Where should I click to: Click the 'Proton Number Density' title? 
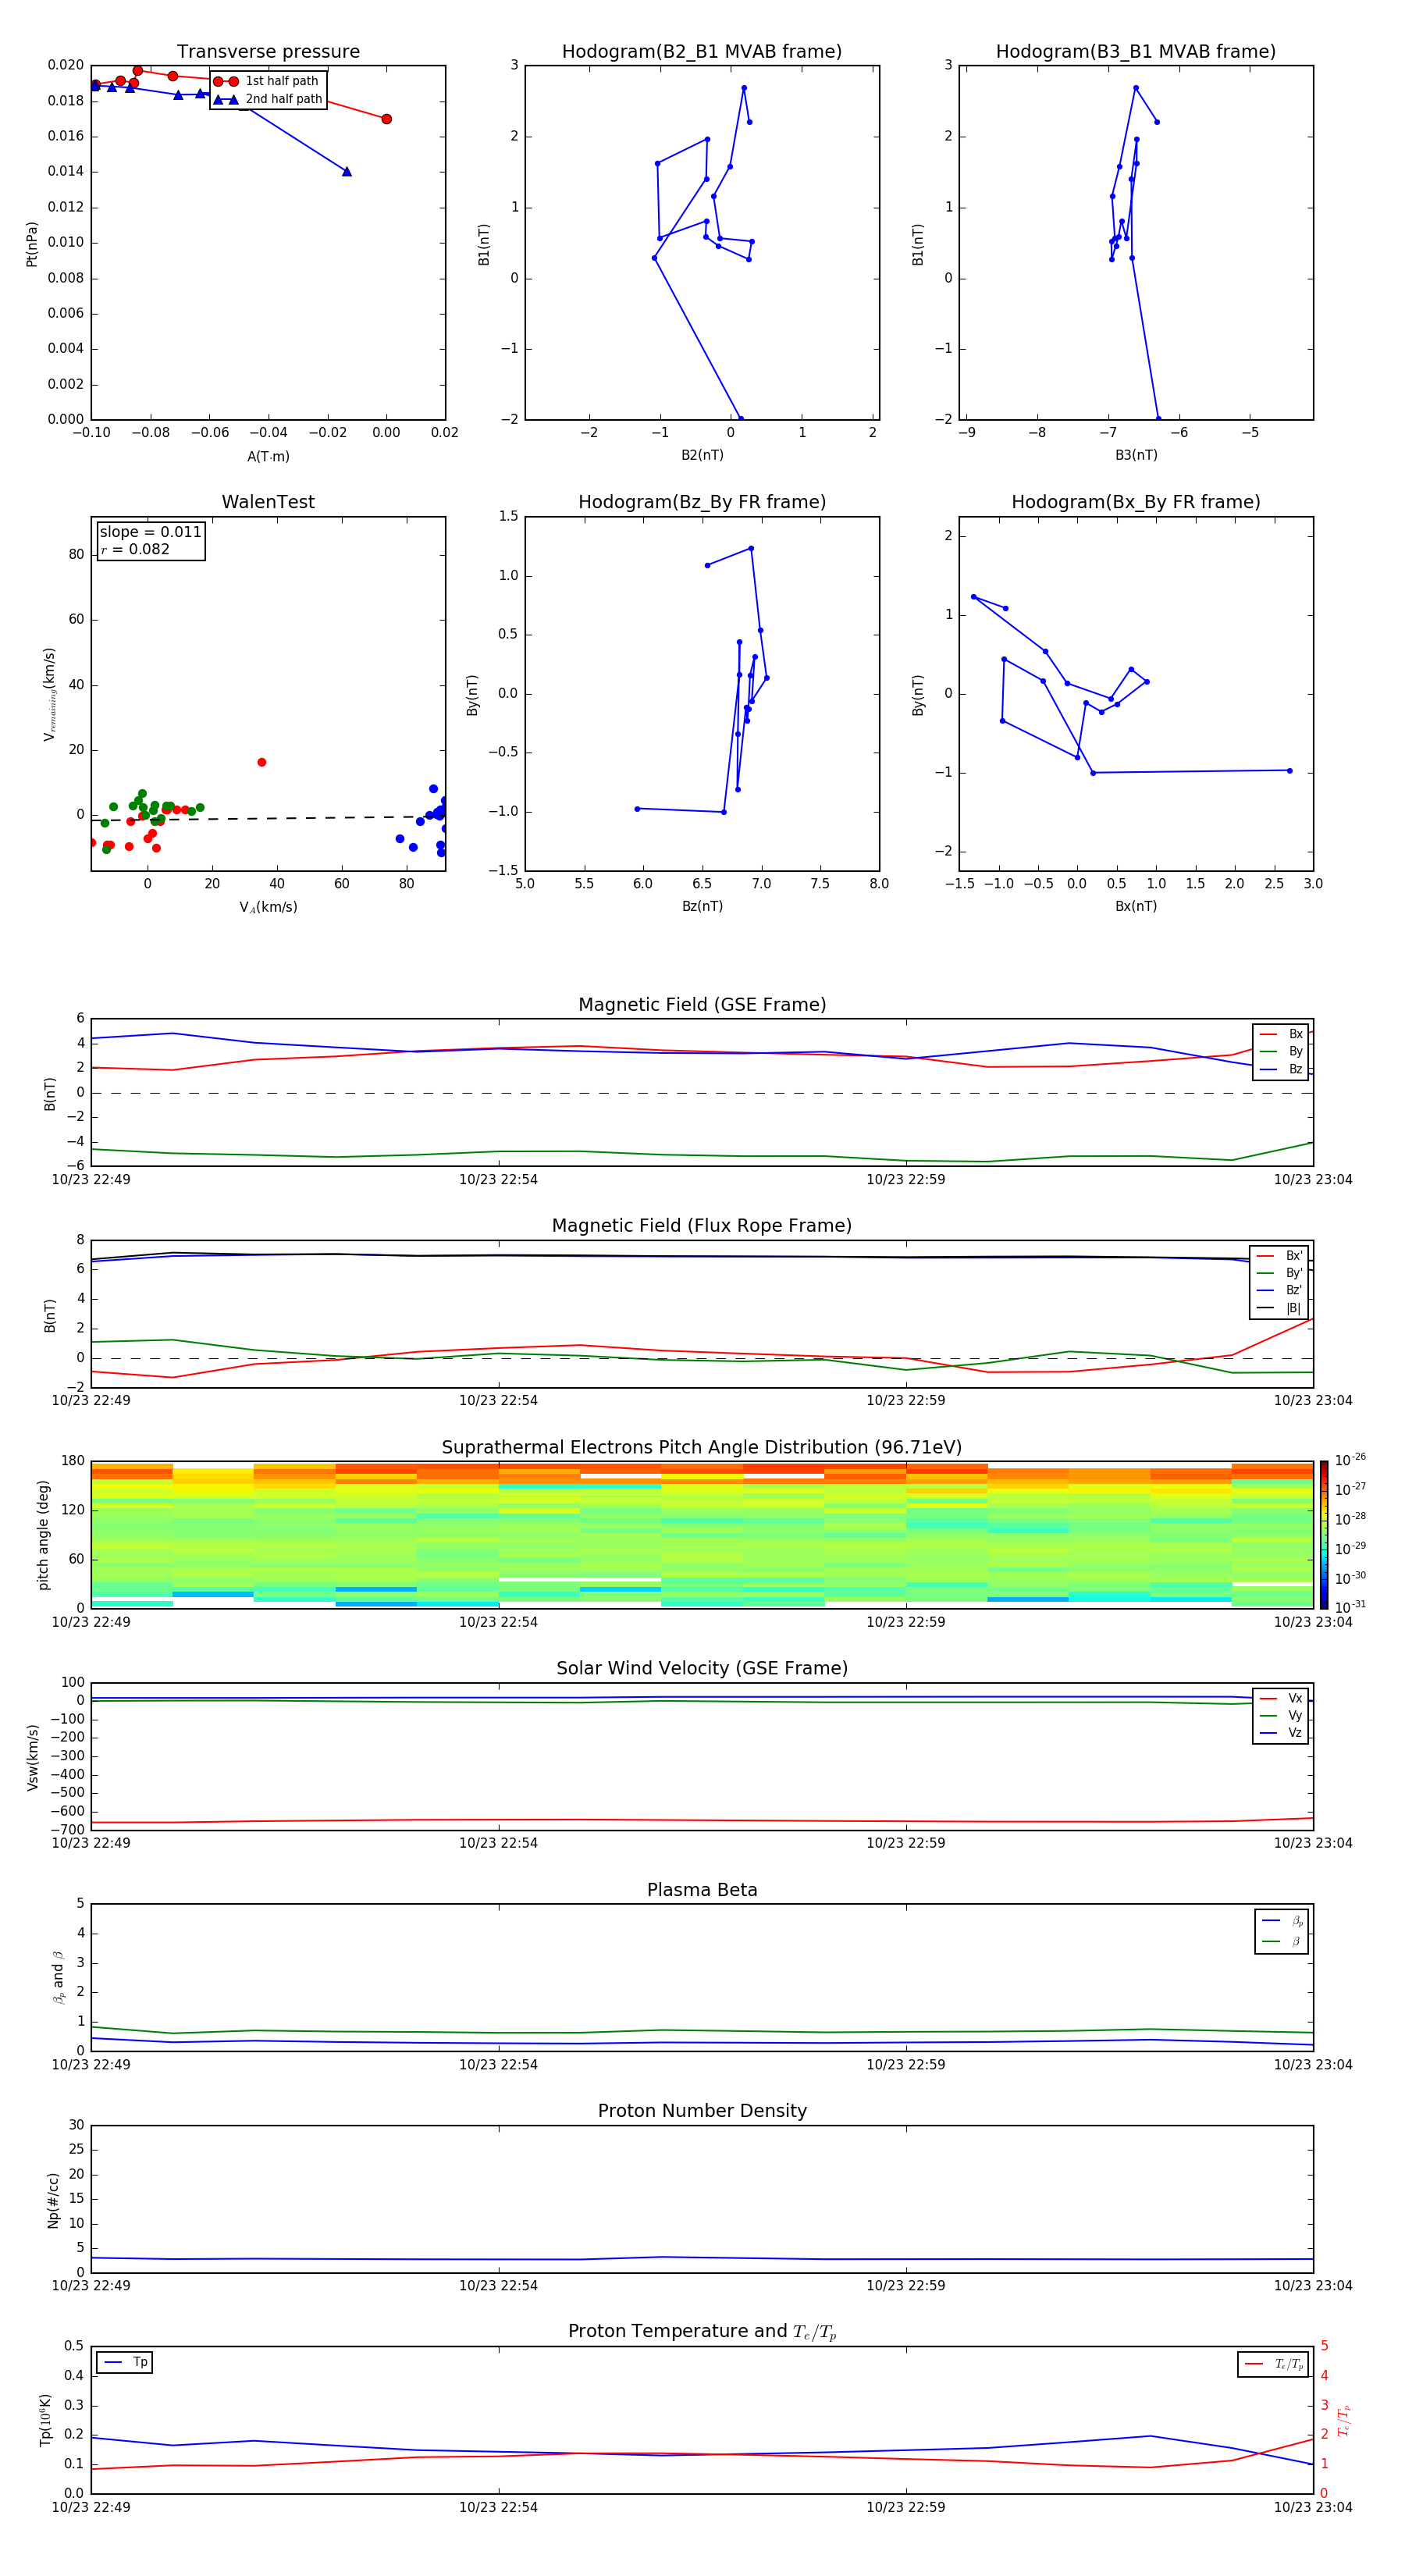(x=702, y=2111)
